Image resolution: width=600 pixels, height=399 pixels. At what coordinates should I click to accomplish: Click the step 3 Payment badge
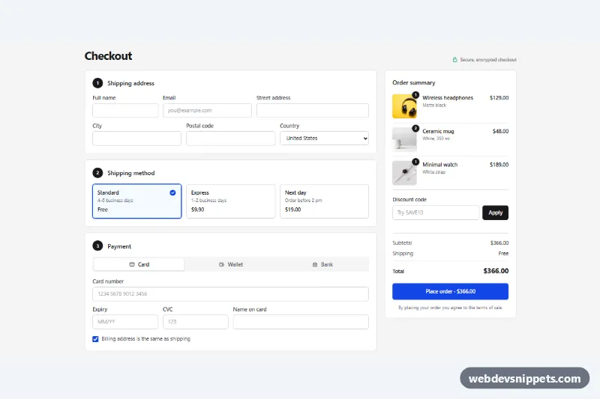pyautogui.click(x=97, y=246)
